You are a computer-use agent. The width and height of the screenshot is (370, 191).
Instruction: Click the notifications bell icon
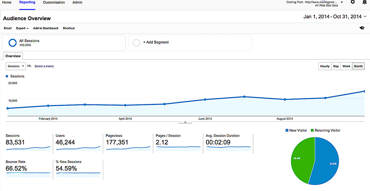click(364, 2)
